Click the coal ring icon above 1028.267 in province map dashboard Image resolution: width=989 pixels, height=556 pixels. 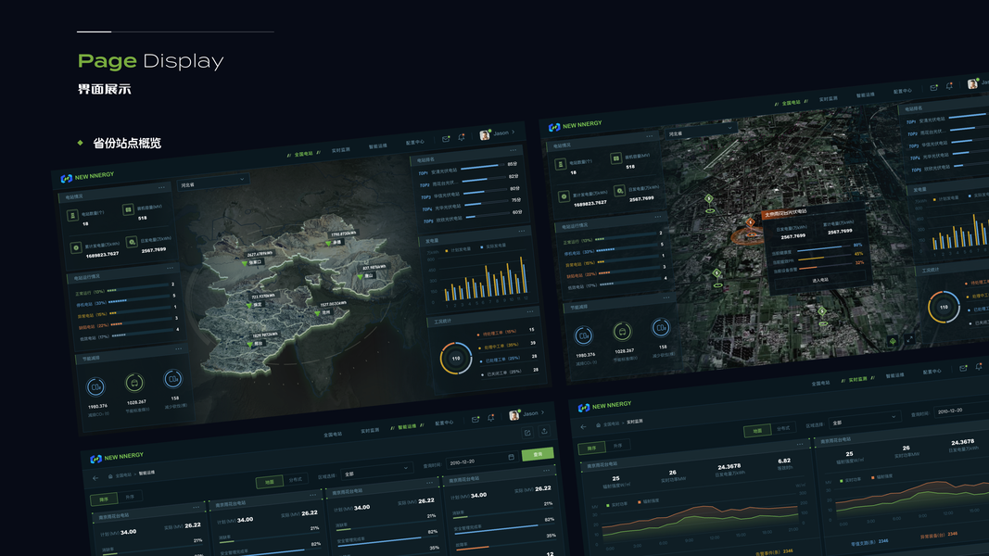point(133,383)
